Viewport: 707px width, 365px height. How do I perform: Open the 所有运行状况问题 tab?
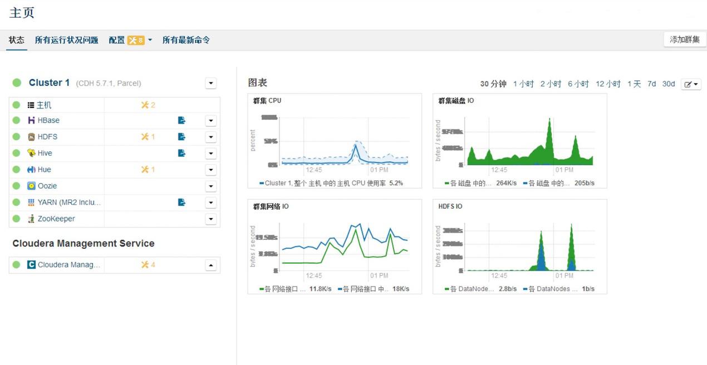click(66, 40)
